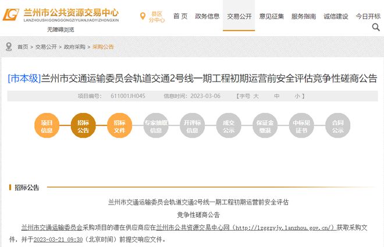
Task: Select the 项目信息 step circle
Action: [x=47, y=126]
